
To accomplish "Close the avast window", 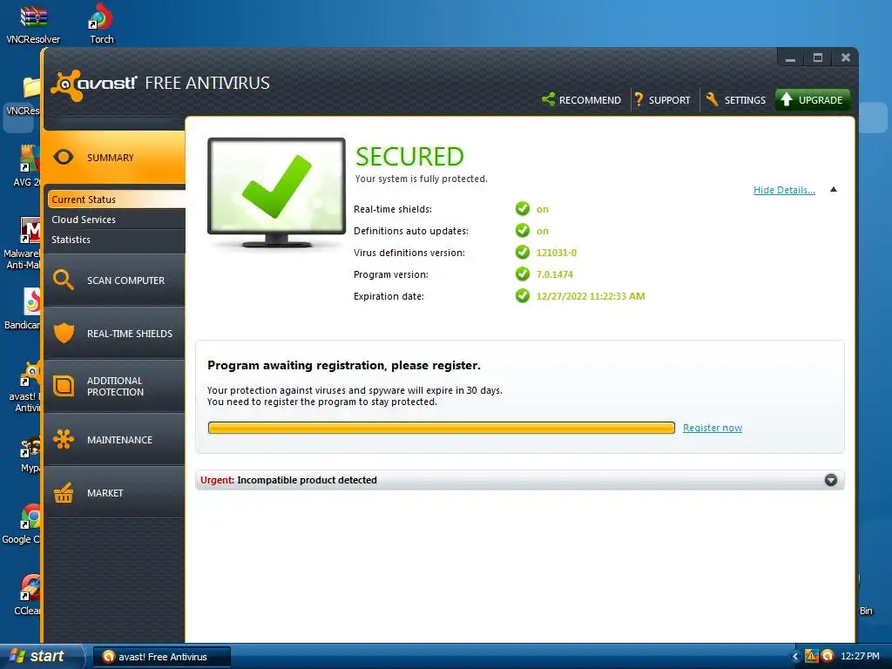I will pos(845,58).
